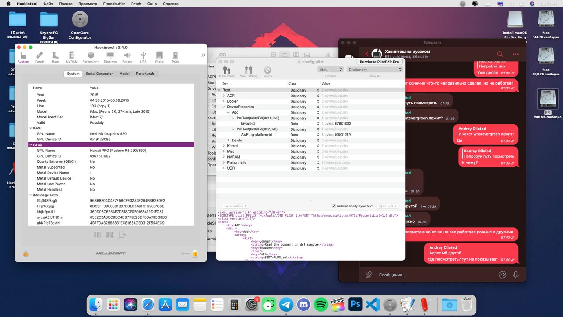The height and width of the screenshot is (317, 563).
Task: Expand the UEFI node in config.plist
Action: pos(224,168)
